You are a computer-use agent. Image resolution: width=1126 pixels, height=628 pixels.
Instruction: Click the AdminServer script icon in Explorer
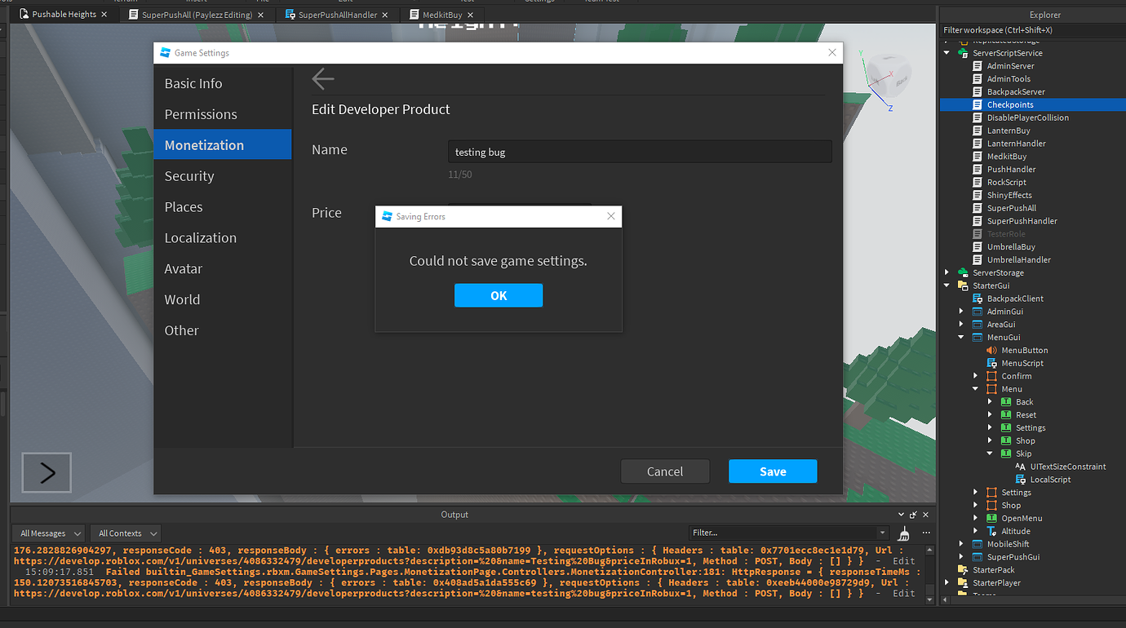[977, 66]
